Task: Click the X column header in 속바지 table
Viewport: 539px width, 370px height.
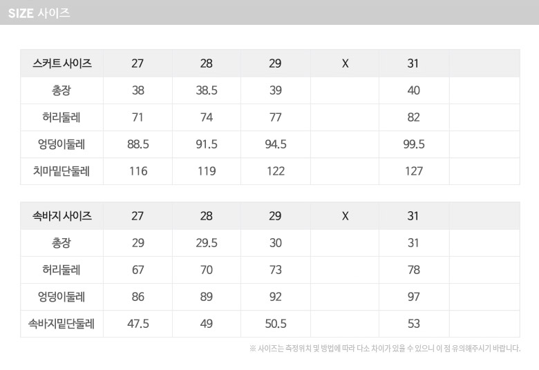Action: tap(345, 216)
